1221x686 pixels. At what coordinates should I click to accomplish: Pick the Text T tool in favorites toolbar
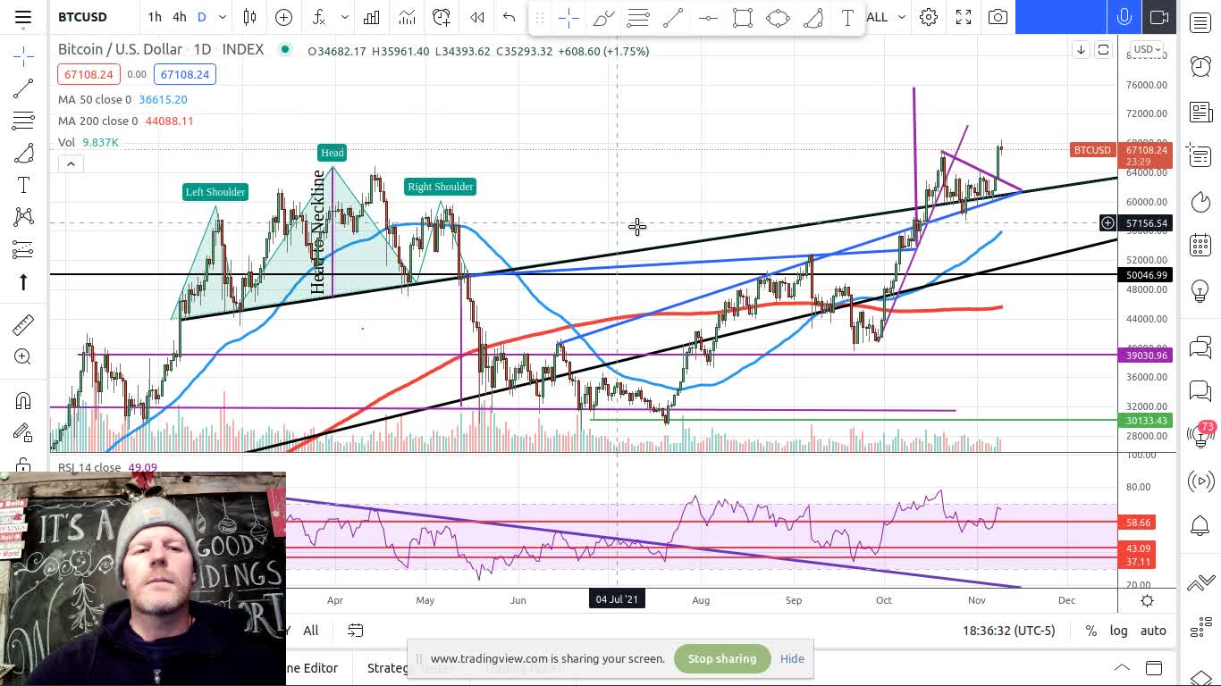pos(847,17)
